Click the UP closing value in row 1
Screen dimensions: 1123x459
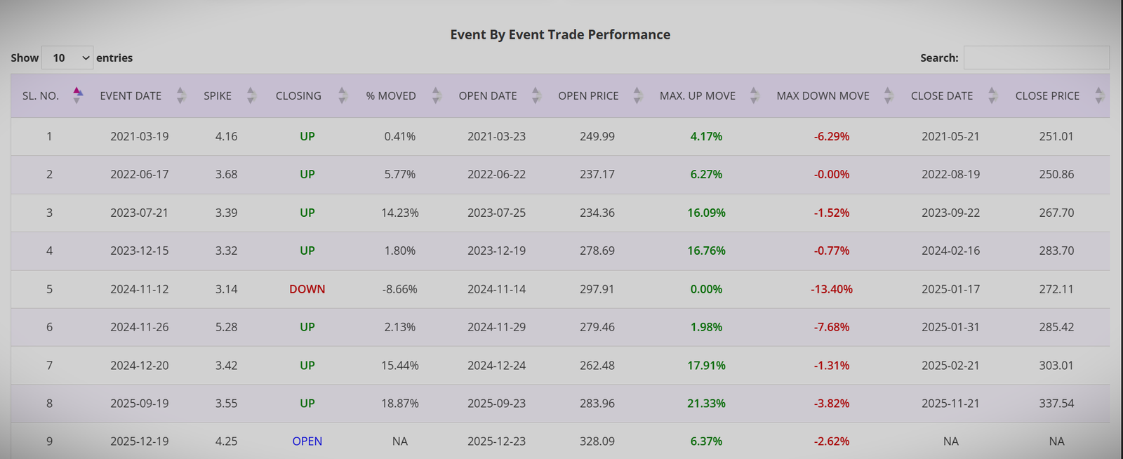click(307, 136)
